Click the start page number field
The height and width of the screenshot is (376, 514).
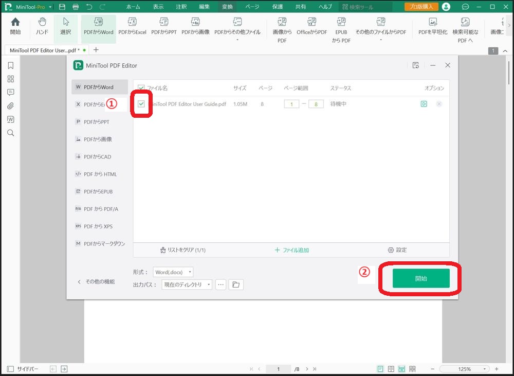click(291, 104)
